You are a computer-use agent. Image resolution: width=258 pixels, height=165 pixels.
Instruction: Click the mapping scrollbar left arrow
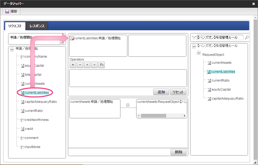click(139, 116)
